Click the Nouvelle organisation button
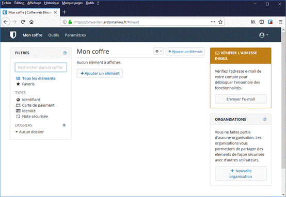Screen dimensions: 286x197 [241, 174]
